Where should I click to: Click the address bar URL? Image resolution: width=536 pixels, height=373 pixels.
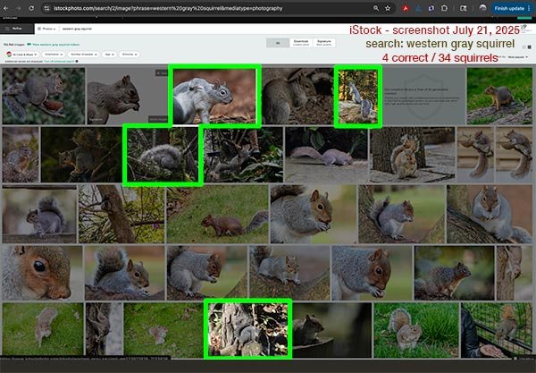168,8
